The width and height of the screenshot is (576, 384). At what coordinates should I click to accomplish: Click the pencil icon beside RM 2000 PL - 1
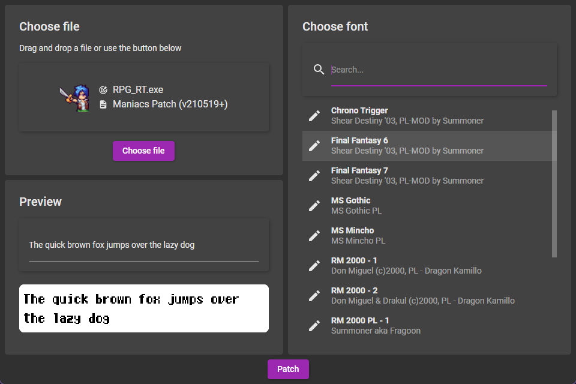[x=314, y=326]
